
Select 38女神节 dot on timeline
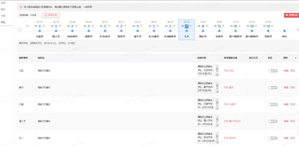(72, 31)
